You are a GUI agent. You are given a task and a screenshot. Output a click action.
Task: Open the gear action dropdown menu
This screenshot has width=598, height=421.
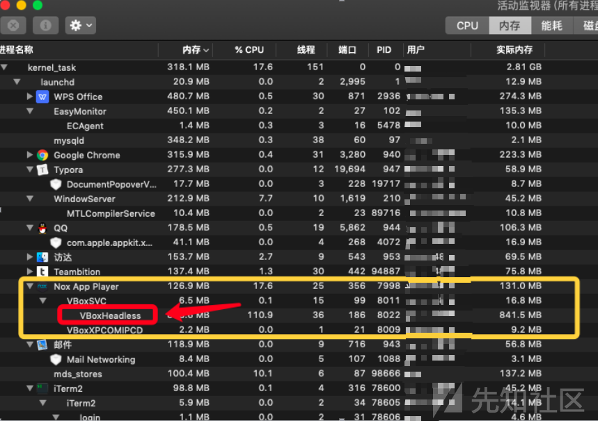80,26
